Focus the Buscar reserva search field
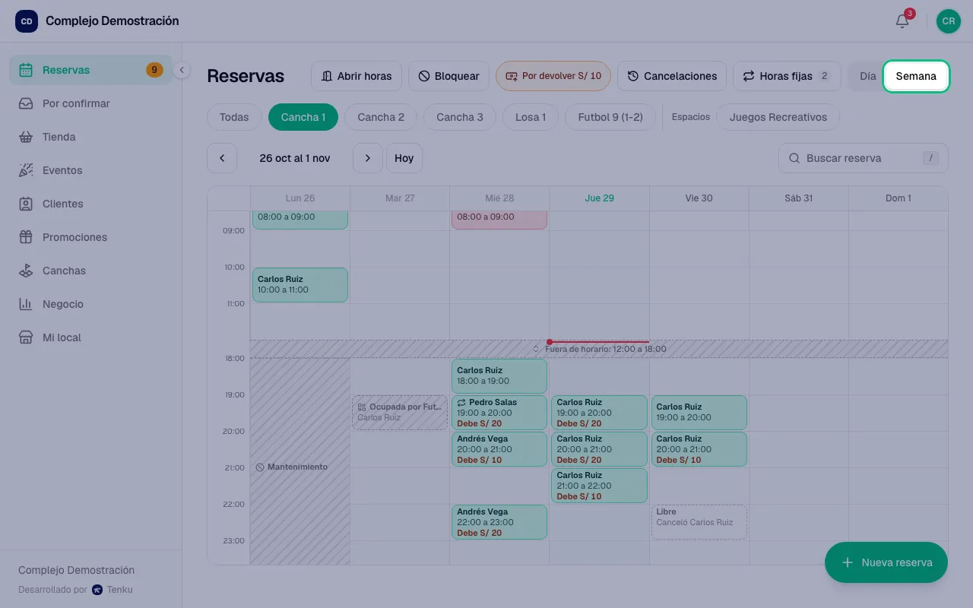This screenshot has width=973, height=608. (864, 158)
